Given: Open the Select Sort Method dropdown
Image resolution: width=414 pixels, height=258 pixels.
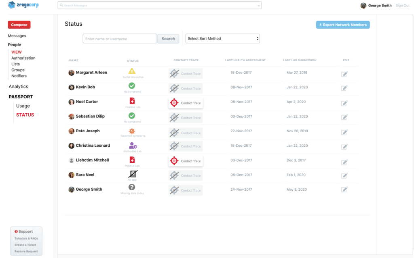Looking at the screenshot, I should click(x=222, y=39).
